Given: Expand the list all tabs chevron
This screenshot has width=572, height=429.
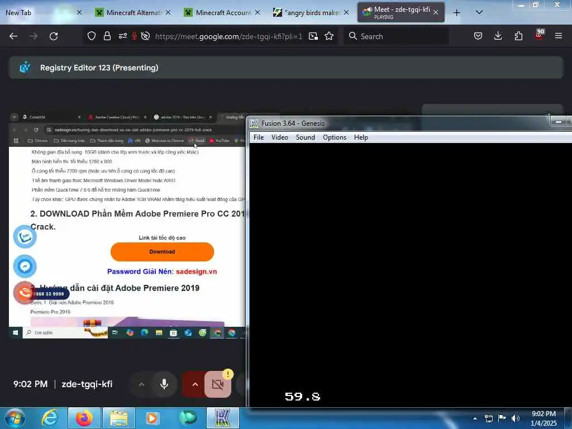Looking at the screenshot, I should click(x=479, y=12).
